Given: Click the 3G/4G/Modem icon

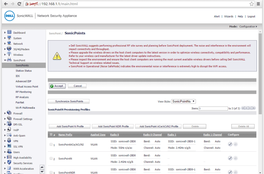Looking at the screenshot, I should pyautogui.click(x=9, y=49).
